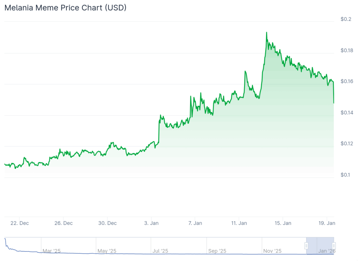Click the 15. Jan date axis label
This screenshot has height=261, width=358.
point(282,223)
